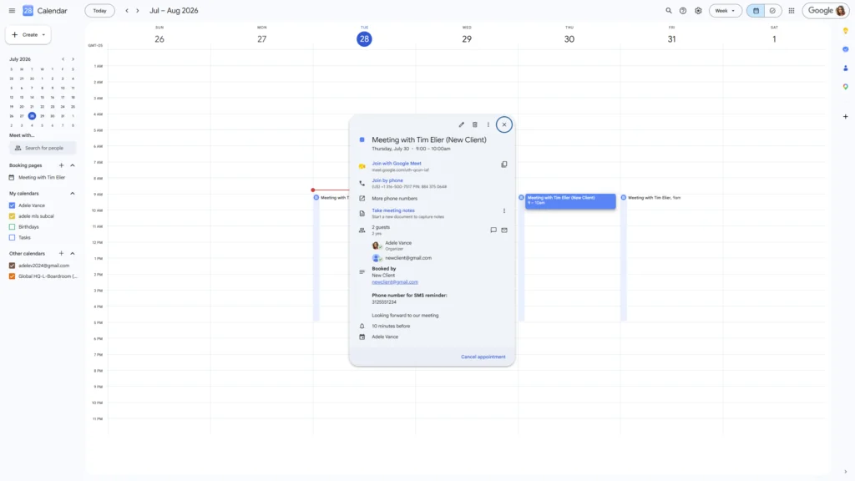Collapse the Other calendars section
855x481 pixels.
point(73,254)
